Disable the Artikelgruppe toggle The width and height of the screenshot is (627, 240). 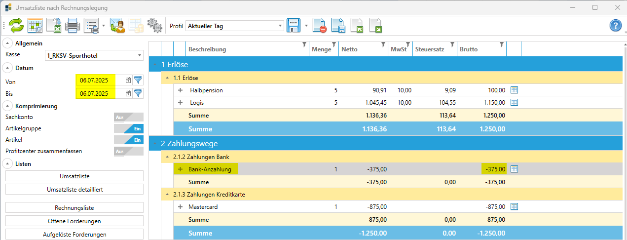point(128,128)
